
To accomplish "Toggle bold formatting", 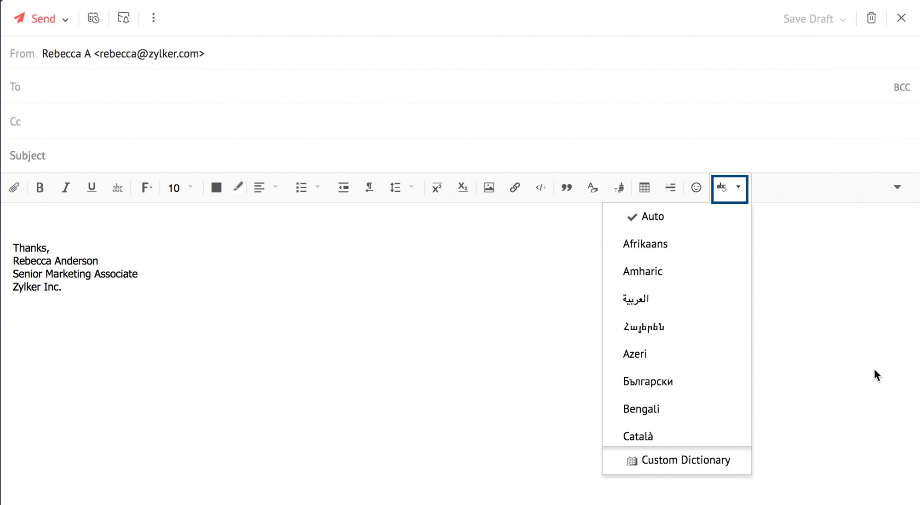I will click(x=40, y=188).
